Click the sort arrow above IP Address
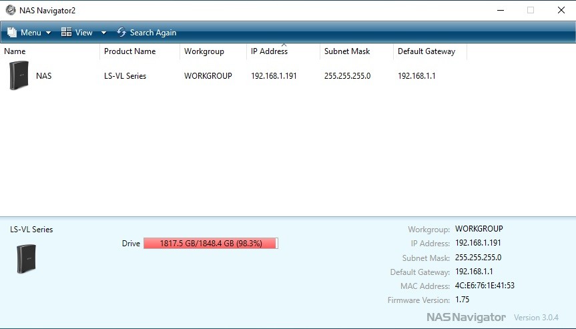Viewport: 576px width, 329px height. pyautogui.click(x=284, y=45)
